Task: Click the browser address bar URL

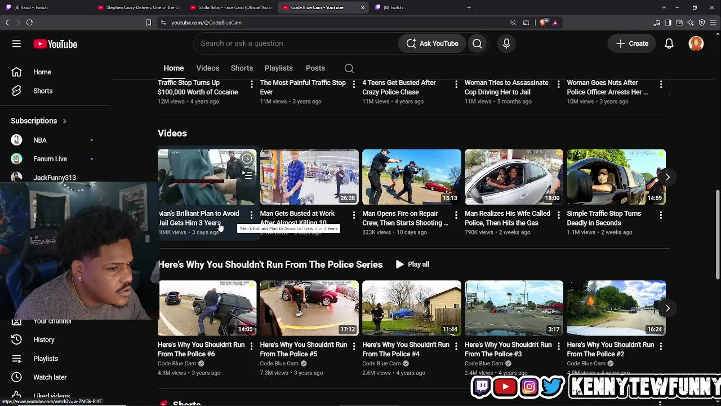Action: [206, 23]
